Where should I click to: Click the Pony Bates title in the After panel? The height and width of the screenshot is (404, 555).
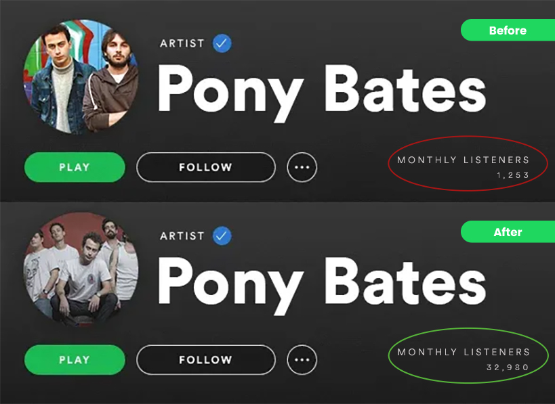coord(321,283)
